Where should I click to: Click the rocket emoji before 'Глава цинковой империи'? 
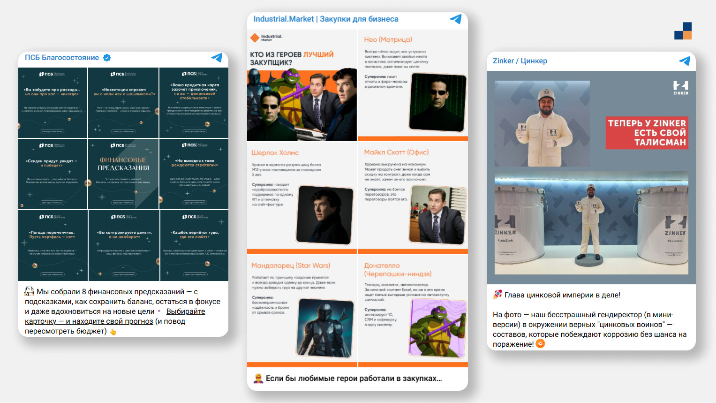pos(497,295)
